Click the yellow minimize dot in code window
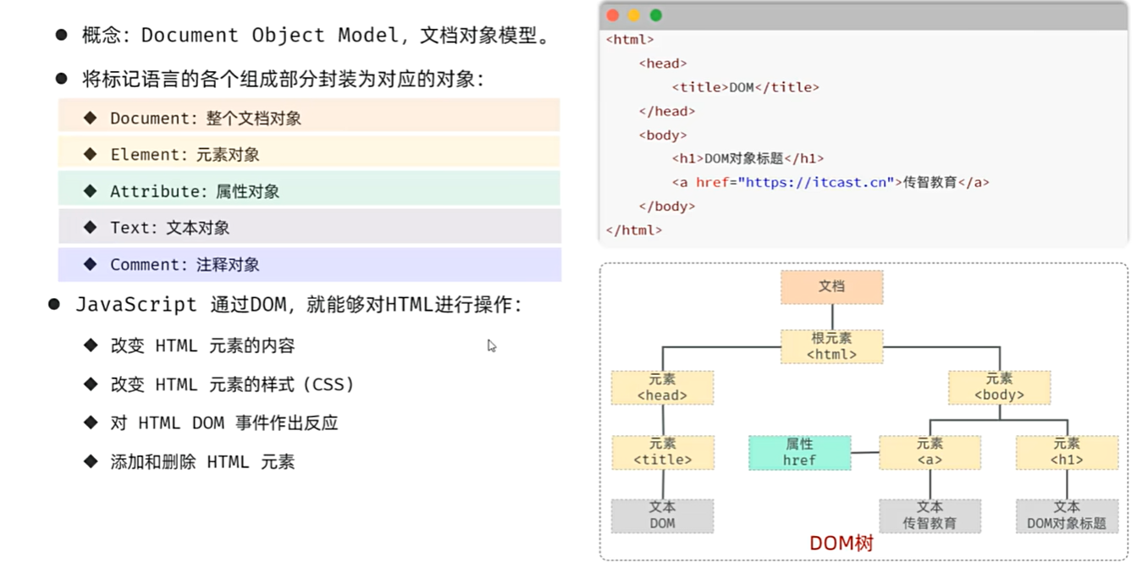The image size is (1142, 563). click(634, 15)
